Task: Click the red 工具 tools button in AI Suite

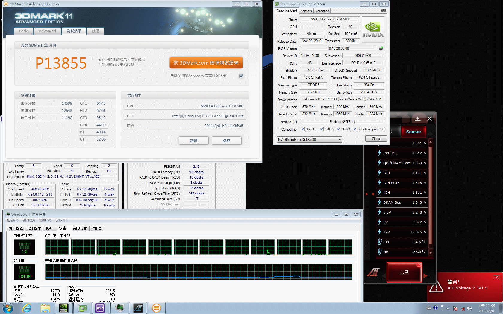Action: pyautogui.click(x=404, y=272)
